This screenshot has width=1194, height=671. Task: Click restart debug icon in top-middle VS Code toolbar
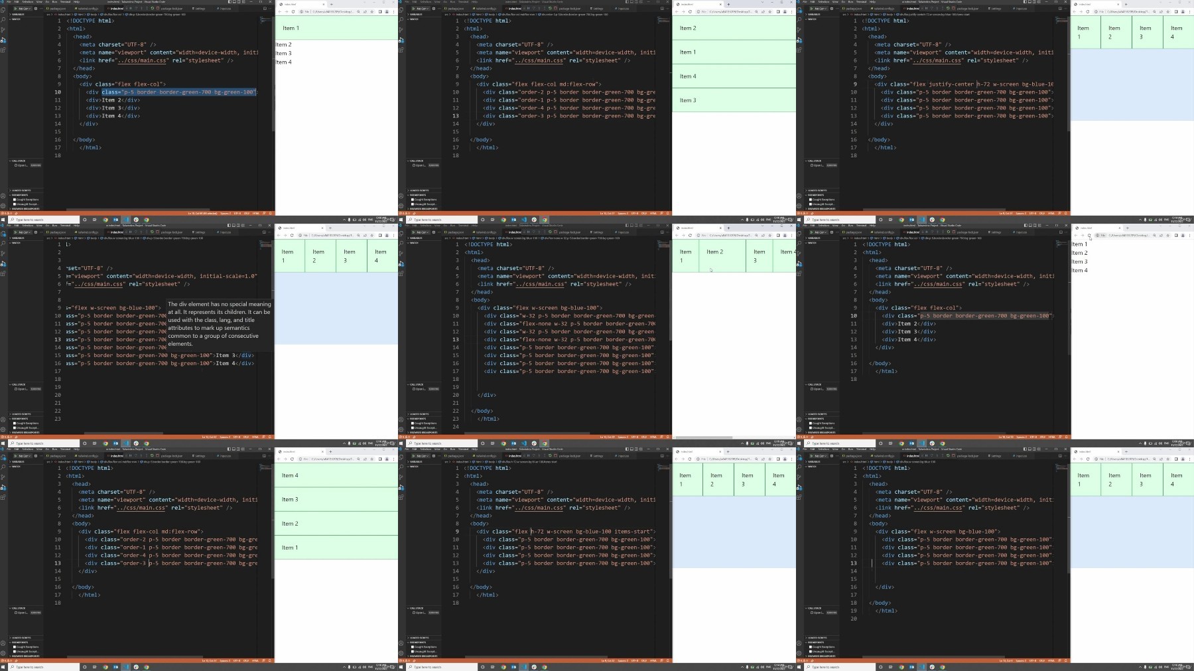click(x=551, y=9)
